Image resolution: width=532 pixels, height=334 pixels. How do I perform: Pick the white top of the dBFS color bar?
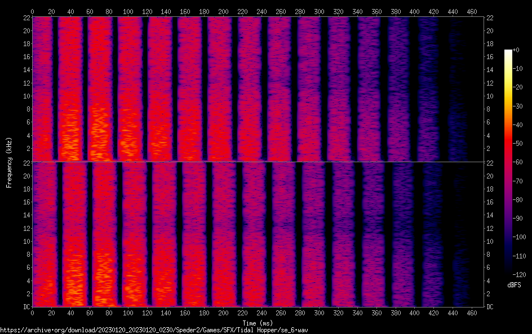click(x=508, y=52)
